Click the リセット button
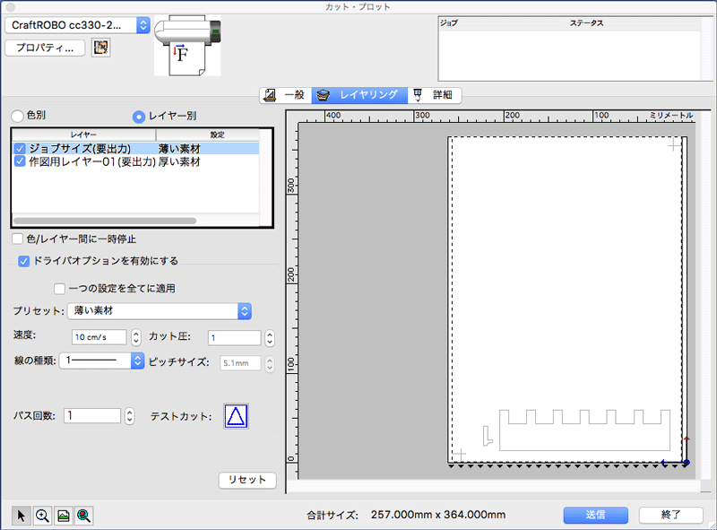Viewport: 717px width, 530px height. [247, 480]
